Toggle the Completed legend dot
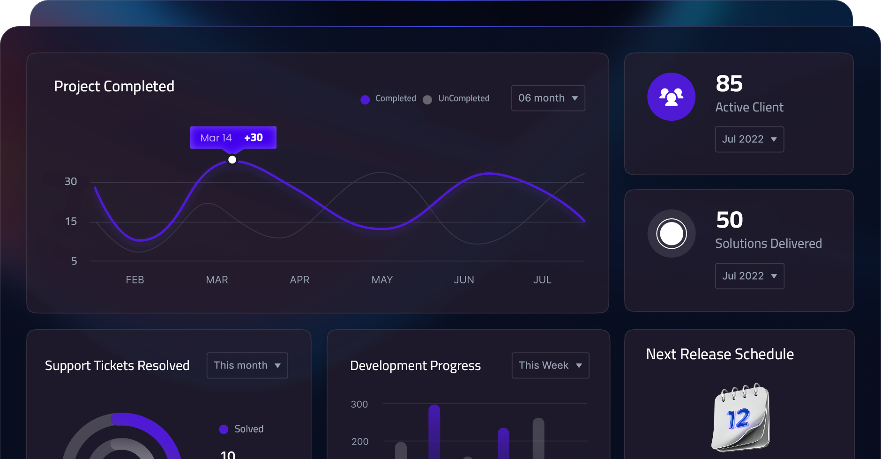The height and width of the screenshot is (459, 881). point(365,99)
